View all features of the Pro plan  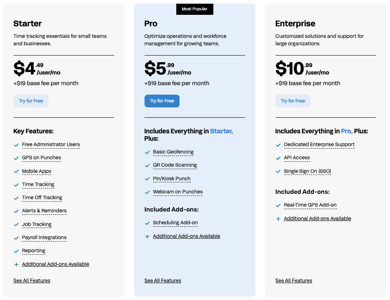tap(163, 281)
